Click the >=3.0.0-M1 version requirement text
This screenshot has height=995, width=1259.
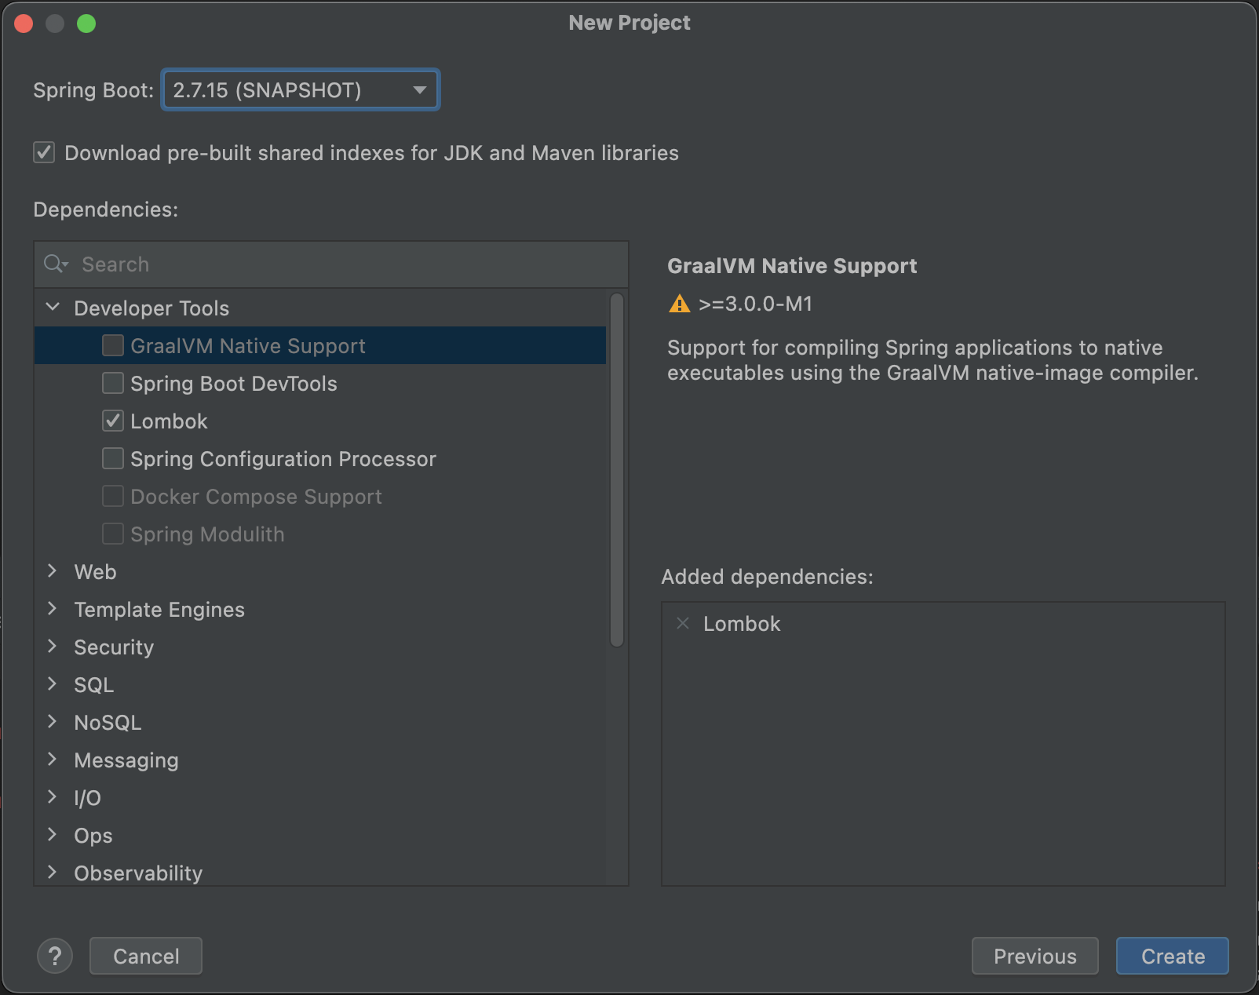pos(755,304)
